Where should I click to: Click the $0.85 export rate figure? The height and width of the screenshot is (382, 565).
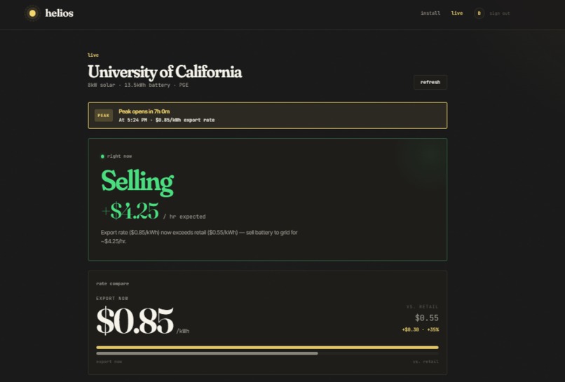tap(135, 320)
